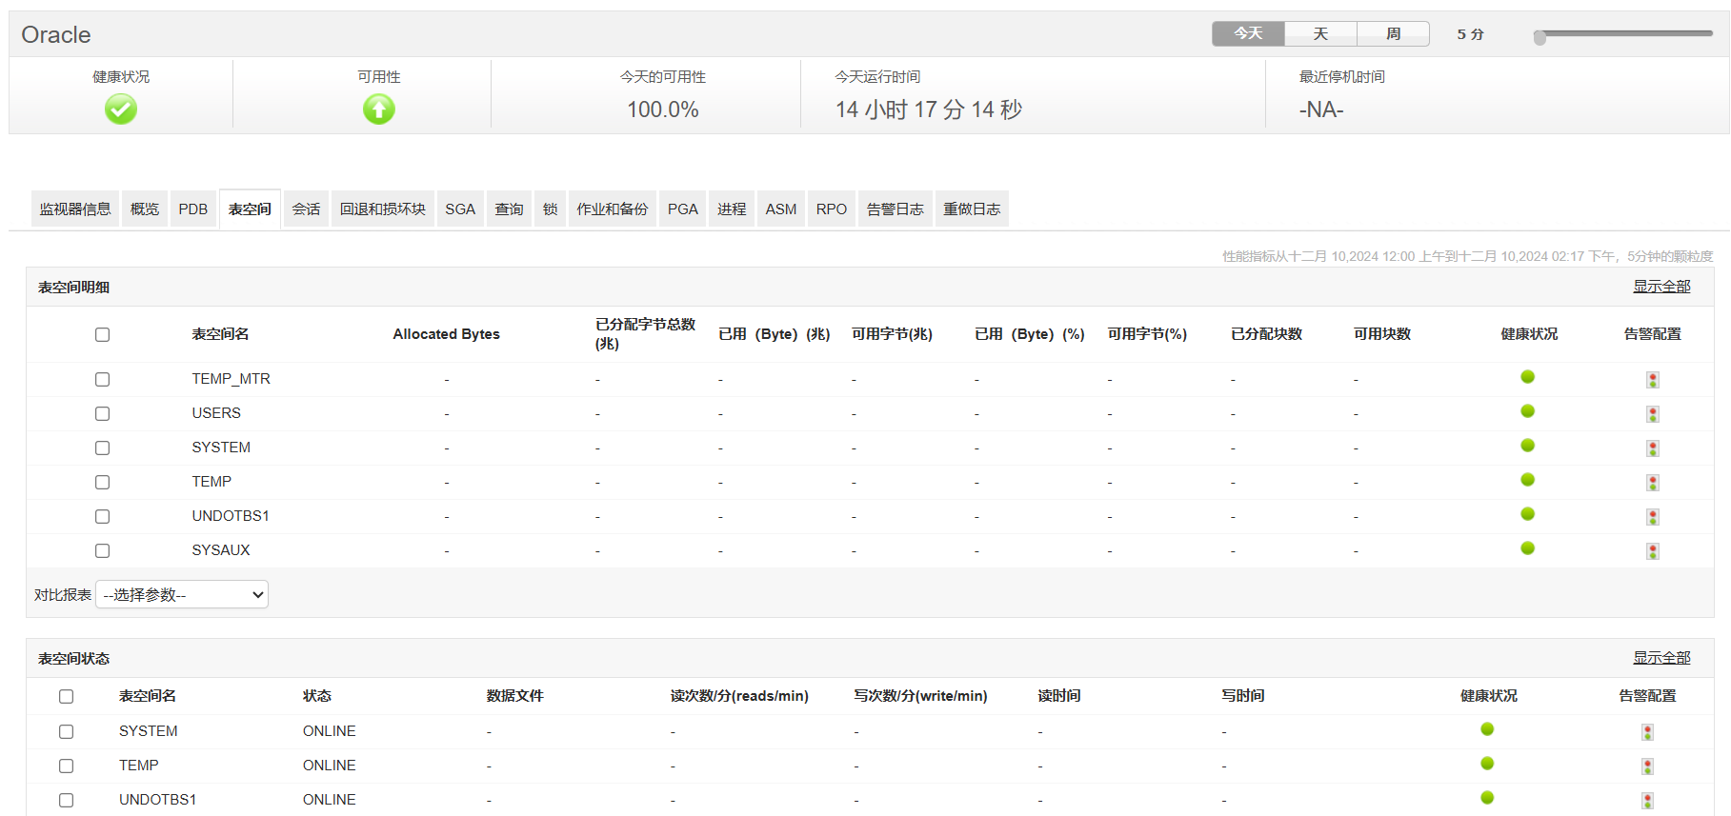Open alarm config for UNDOTBS1 in tablespace status
This screenshot has width=1731, height=816.
[1648, 801]
